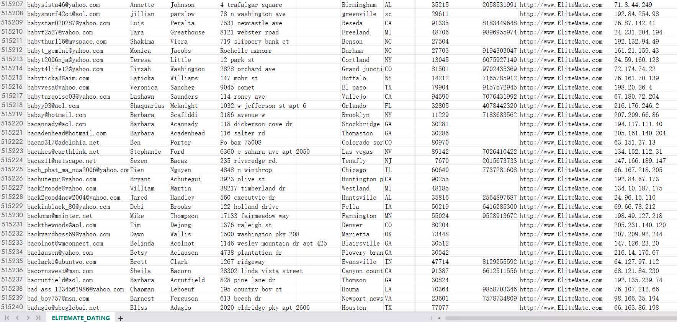Click the horizontal scrollbar track
The image size is (677, 322).
click(x=561, y=318)
